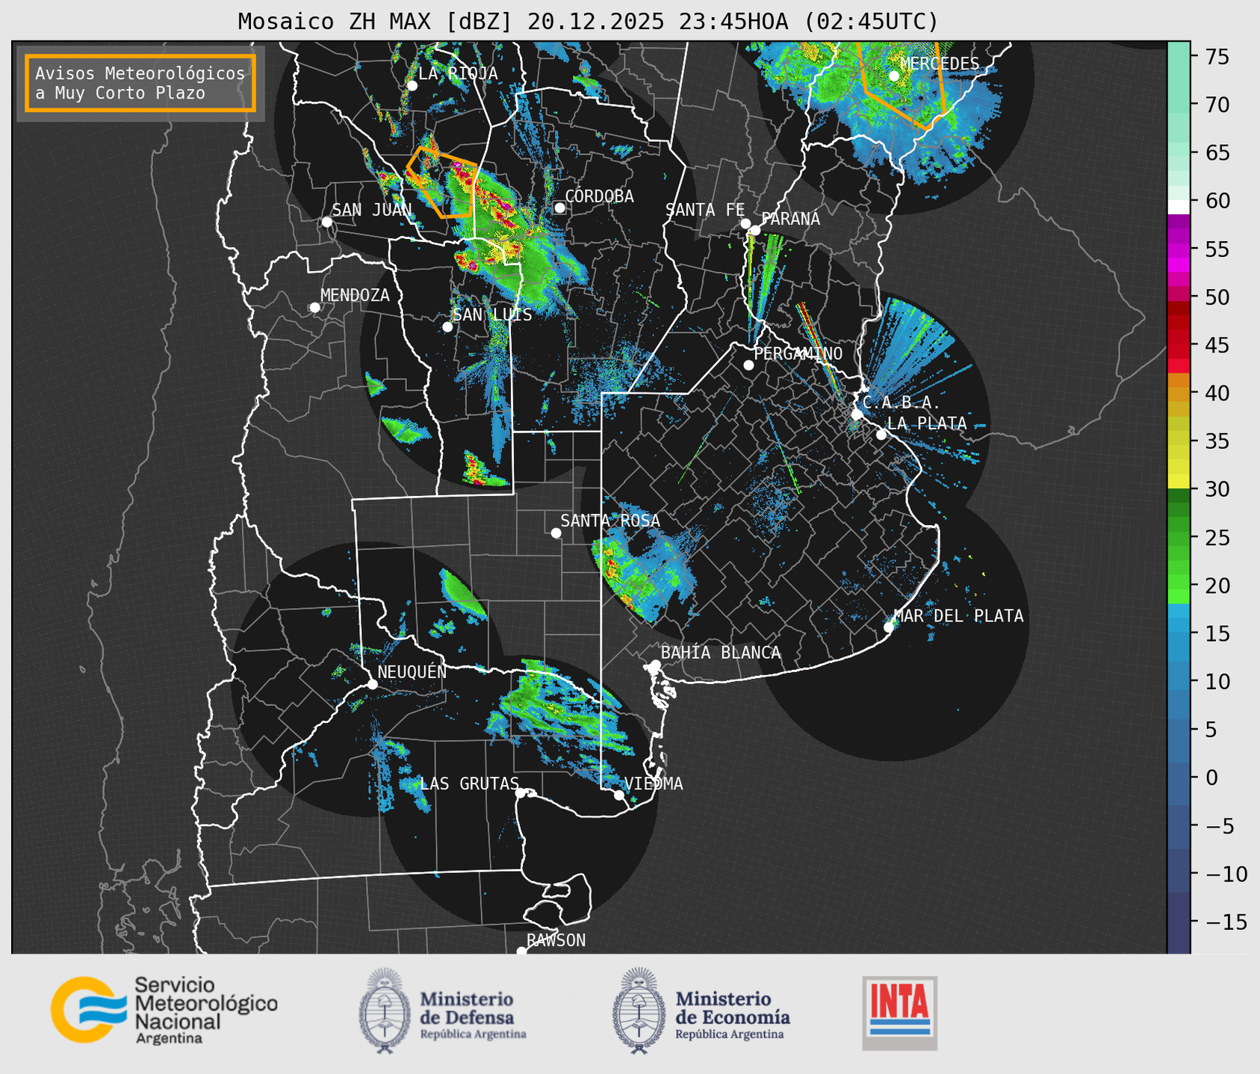
Task: Click the Mercedes city marker
Action: click(x=894, y=76)
